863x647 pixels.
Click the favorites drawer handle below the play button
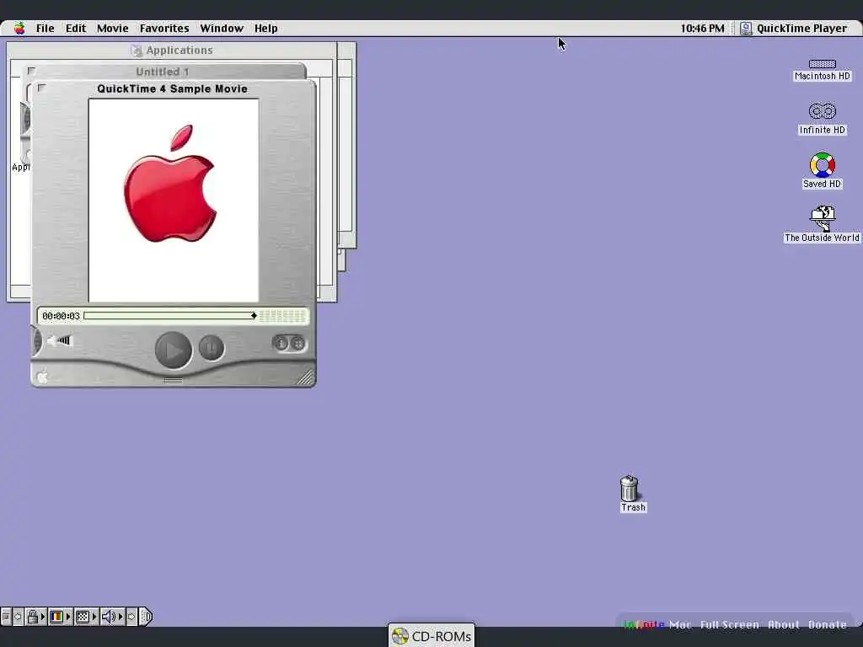point(174,380)
